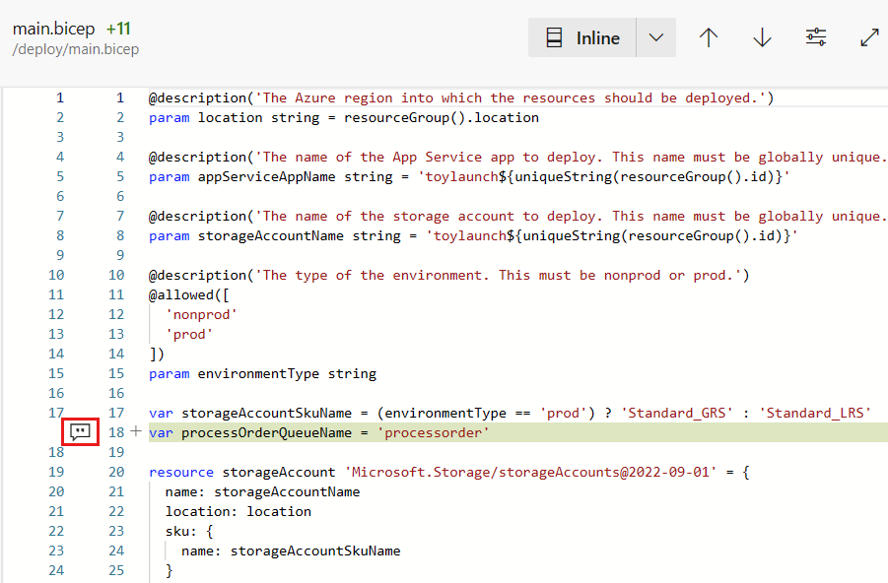This screenshot has height=583, width=888.
Task: Click the 'param environmentType string' line
Action: point(263,373)
